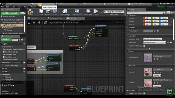Expand advanced Animation options arrow
This screenshot has height=98, width=175.
tap(150, 48)
